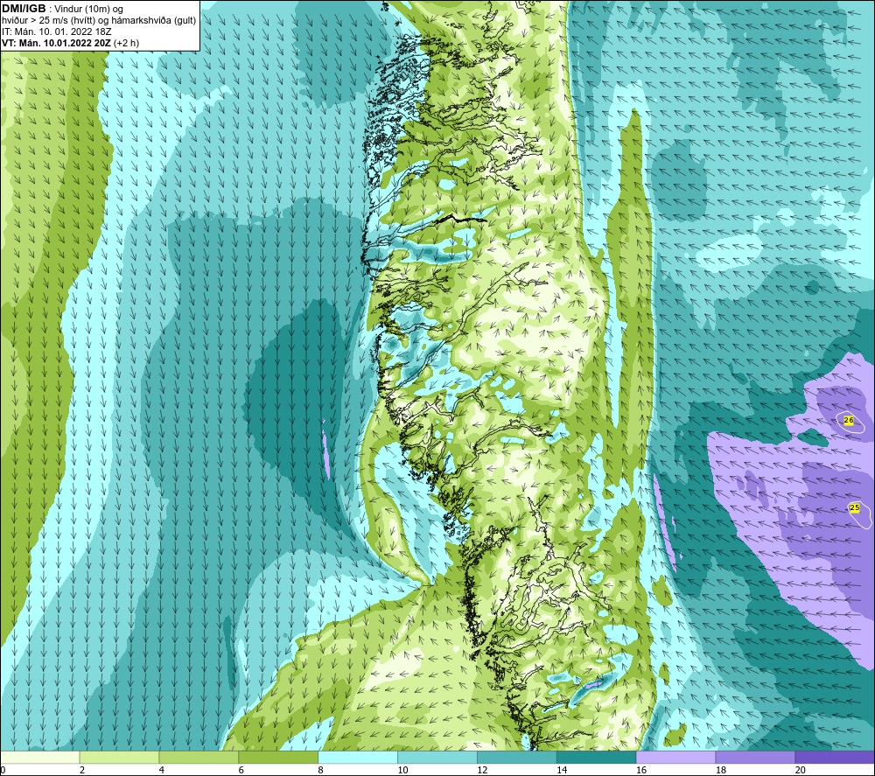Click the scale label 4

click(x=162, y=770)
